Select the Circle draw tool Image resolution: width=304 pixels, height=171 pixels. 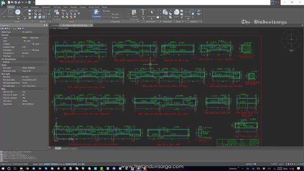18,13
